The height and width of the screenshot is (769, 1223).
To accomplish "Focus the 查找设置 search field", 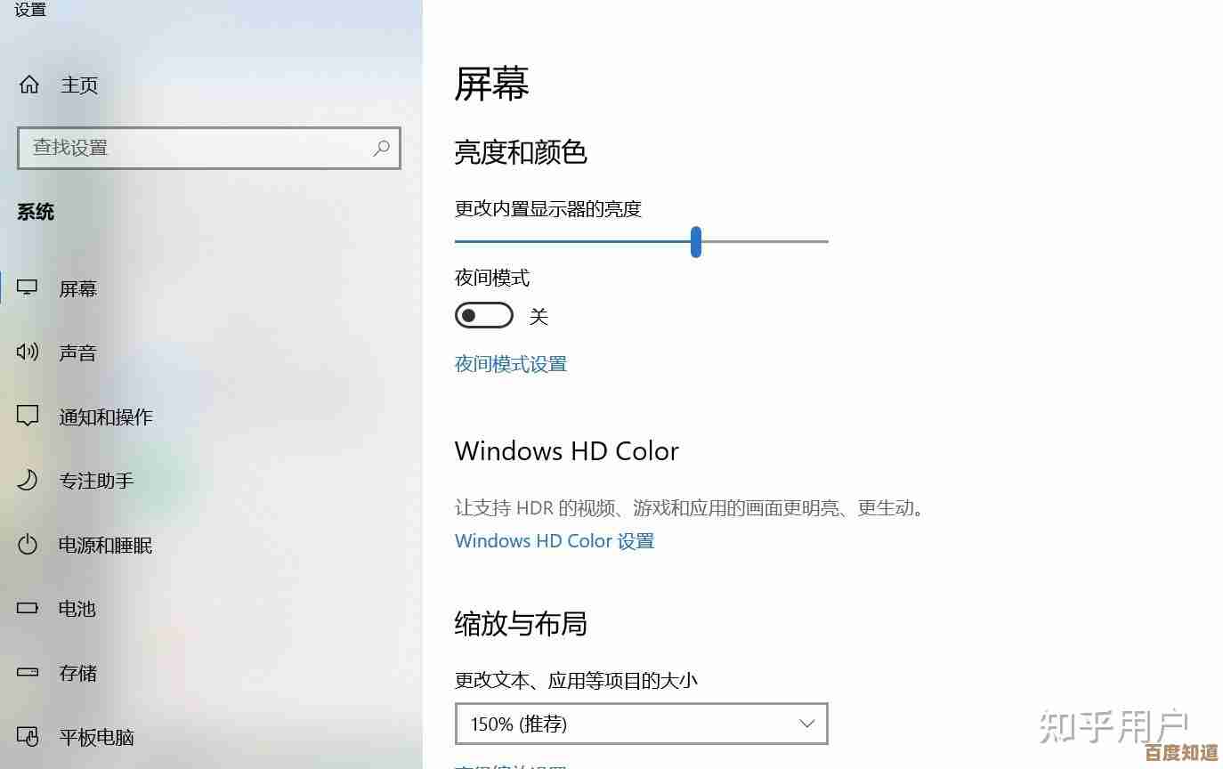I will (209, 148).
